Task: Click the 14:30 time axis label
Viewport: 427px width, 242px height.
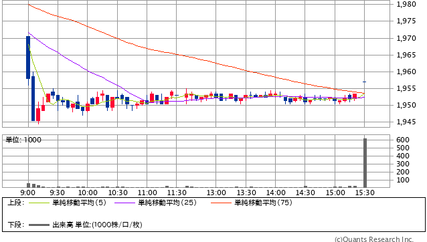Action: (305, 193)
